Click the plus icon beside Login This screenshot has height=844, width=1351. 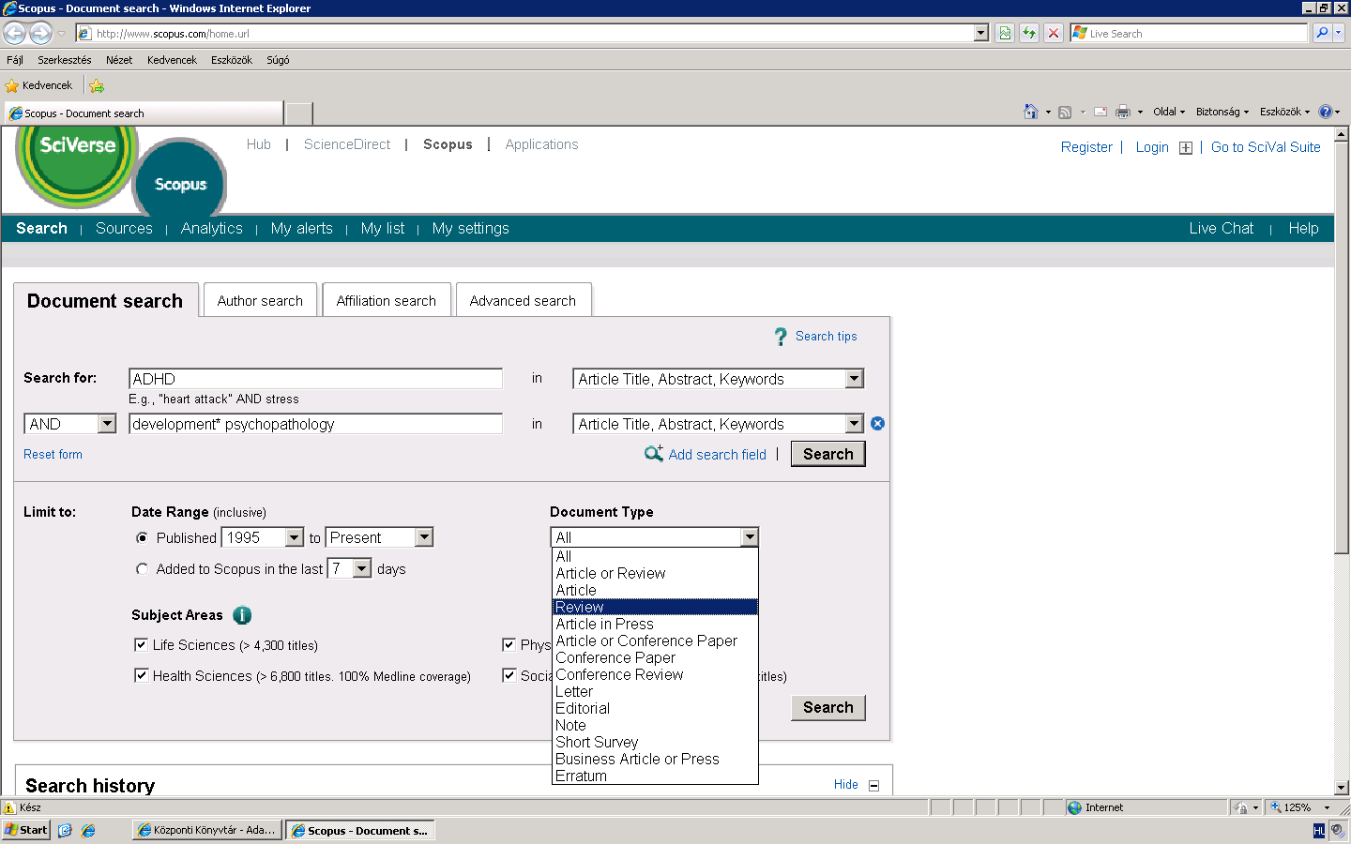click(1186, 148)
